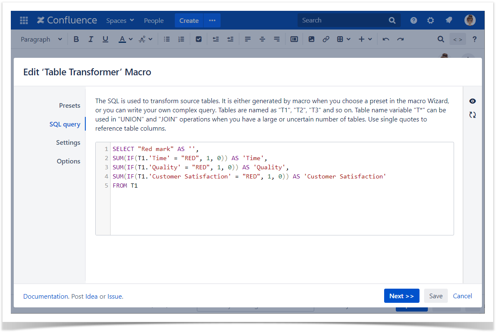
Task: Click the insert image icon
Action: [311, 39]
